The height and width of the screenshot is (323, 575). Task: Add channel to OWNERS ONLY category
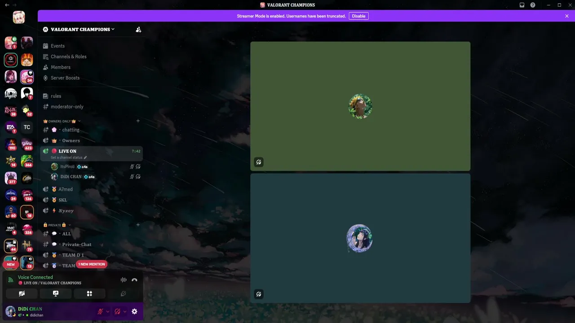pyautogui.click(x=138, y=121)
